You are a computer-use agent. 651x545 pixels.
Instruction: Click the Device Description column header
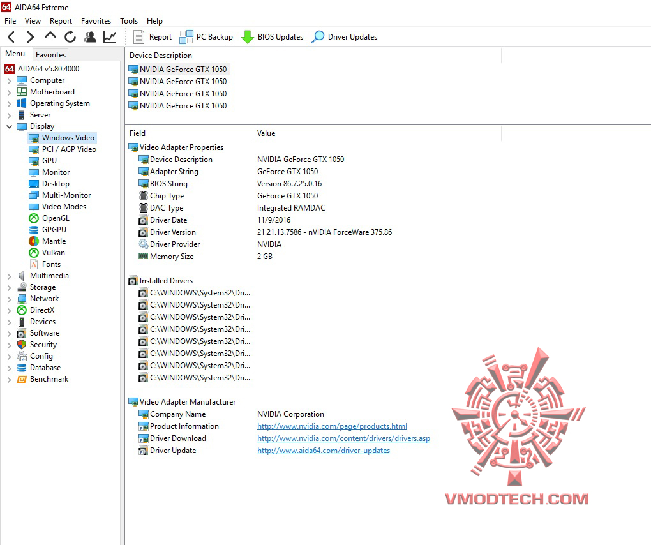[x=313, y=56]
